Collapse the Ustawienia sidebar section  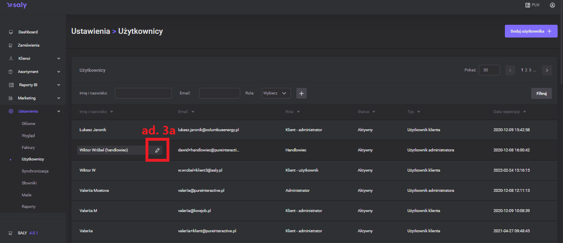(59, 111)
